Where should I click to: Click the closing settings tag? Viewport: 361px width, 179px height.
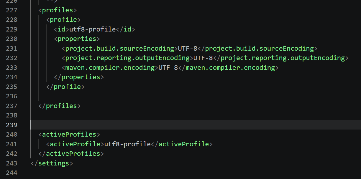(x=52, y=163)
